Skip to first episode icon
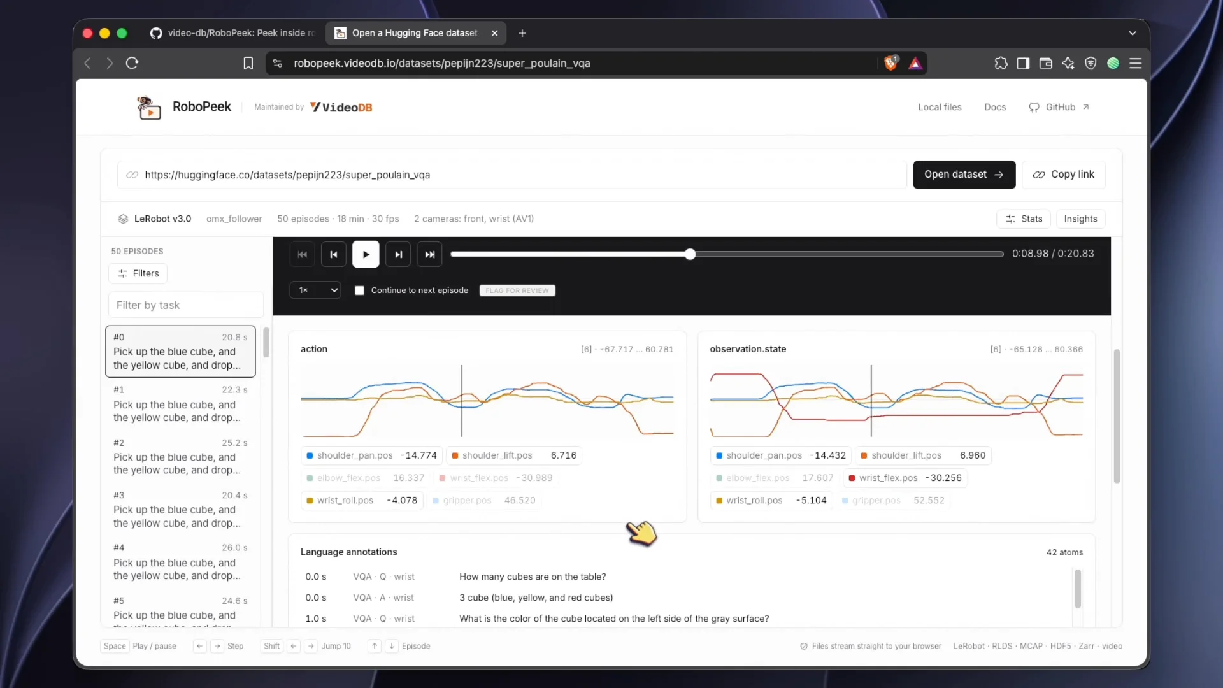Viewport: 1223px width, 688px height. 303,254
